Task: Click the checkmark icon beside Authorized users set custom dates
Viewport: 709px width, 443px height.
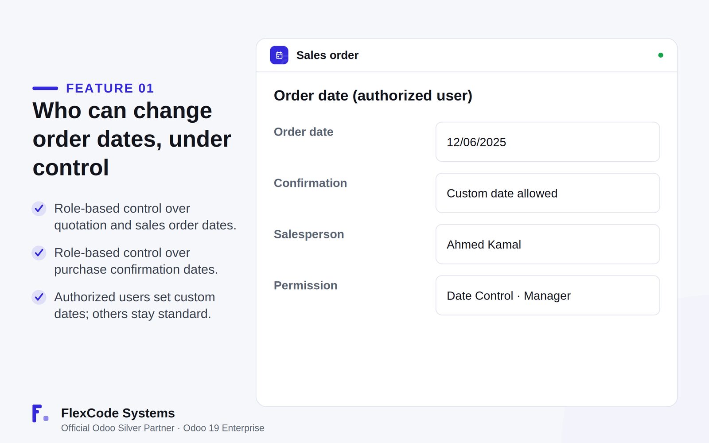Action: (x=39, y=297)
